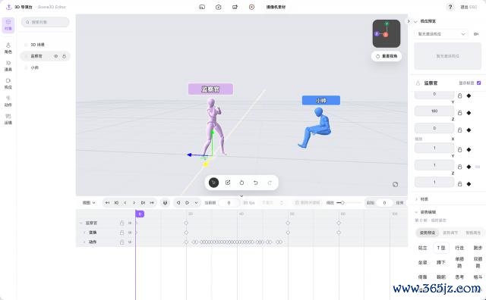
Task: Apply the T型 pose preset
Action: (440, 248)
